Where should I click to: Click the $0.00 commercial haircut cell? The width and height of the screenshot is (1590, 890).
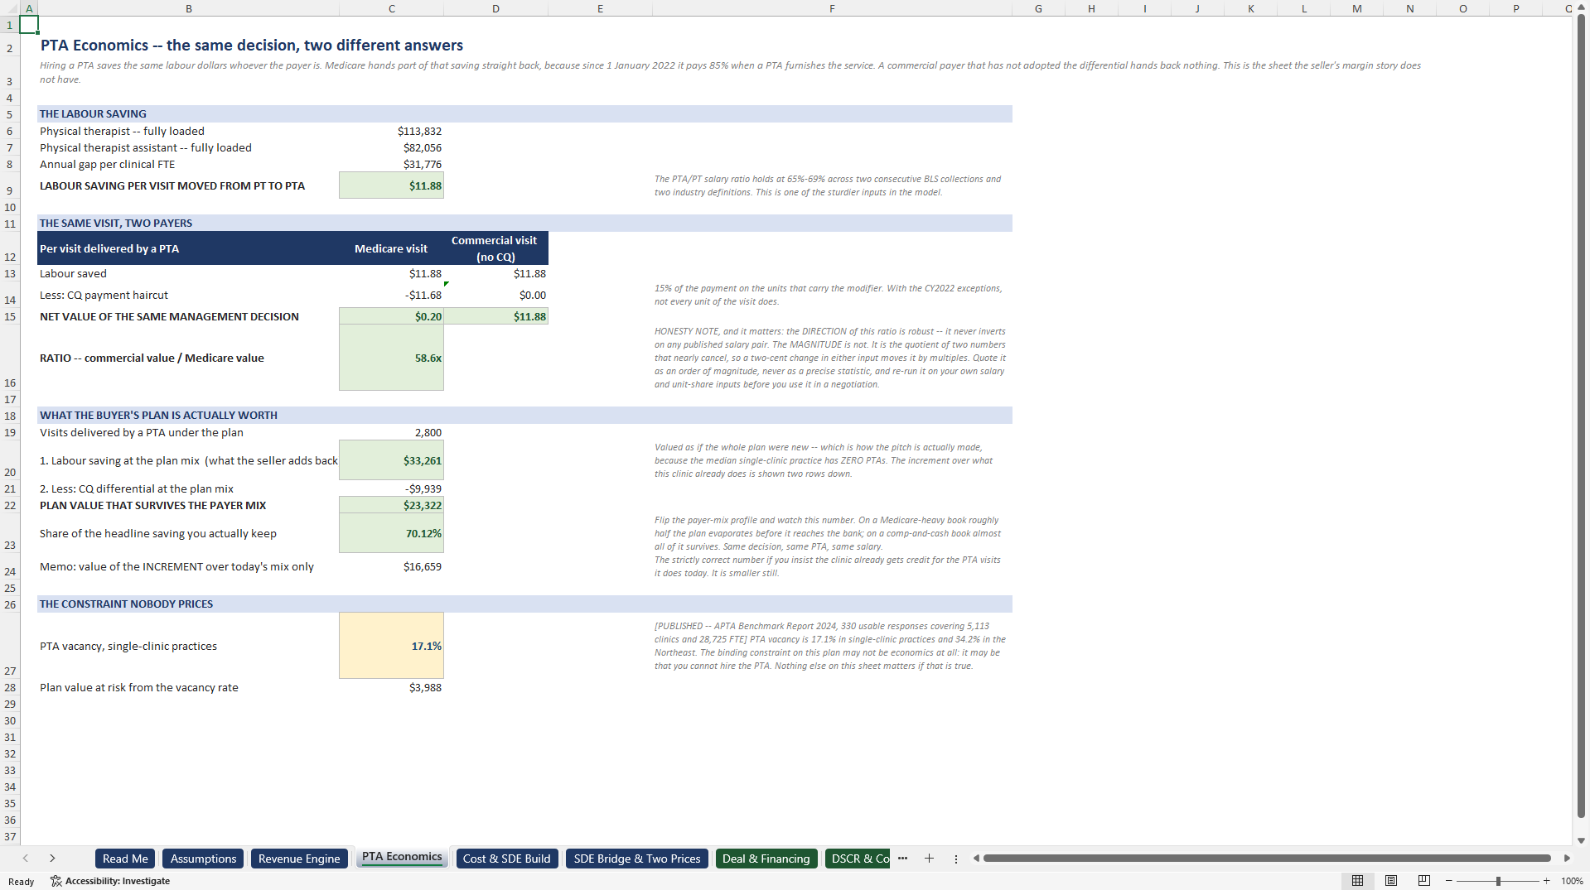pyautogui.click(x=495, y=295)
